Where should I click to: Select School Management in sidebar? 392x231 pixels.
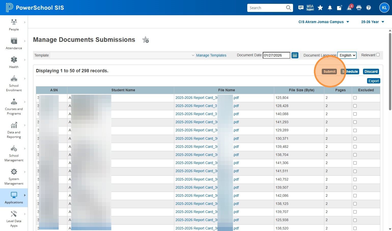pyautogui.click(x=14, y=153)
